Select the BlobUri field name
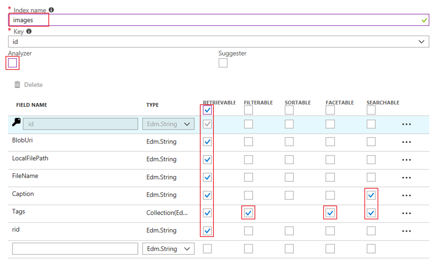This screenshot has height=266, width=439. 22,140
